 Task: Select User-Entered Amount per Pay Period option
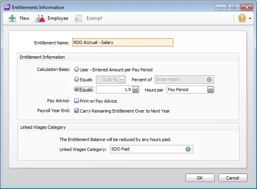(x=77, y=69)
